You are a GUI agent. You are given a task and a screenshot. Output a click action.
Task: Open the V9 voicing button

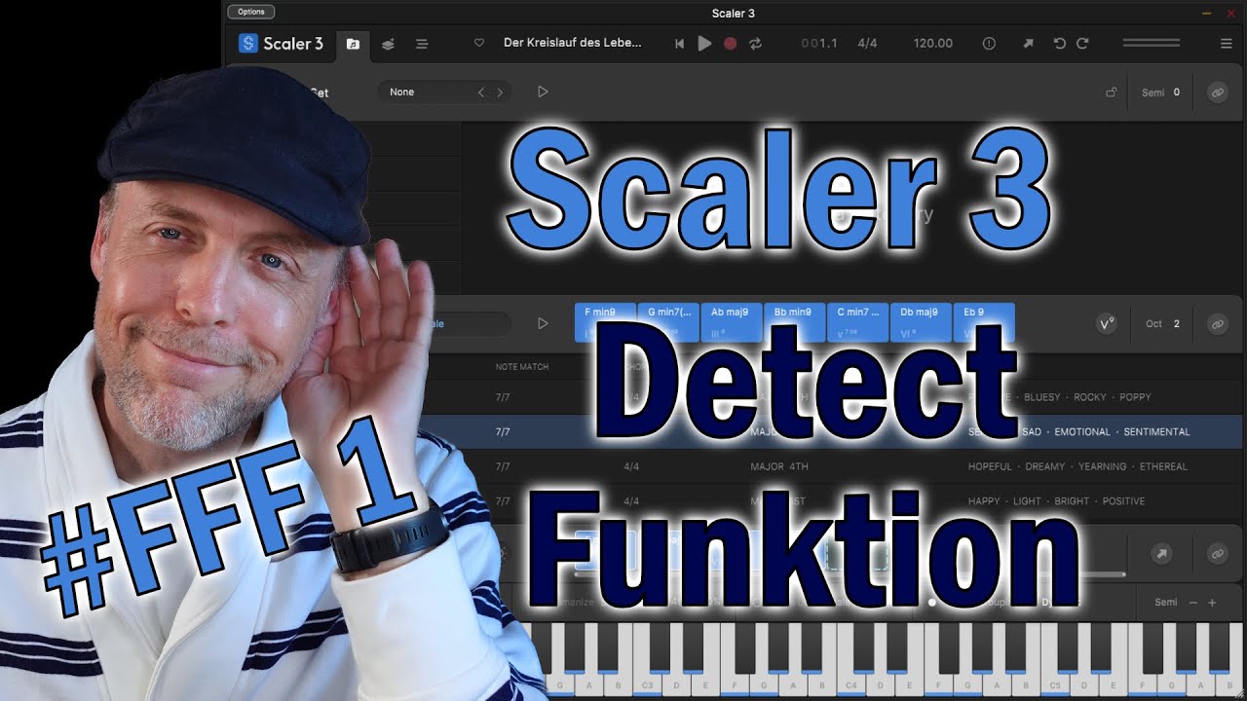pos(1107,324)
